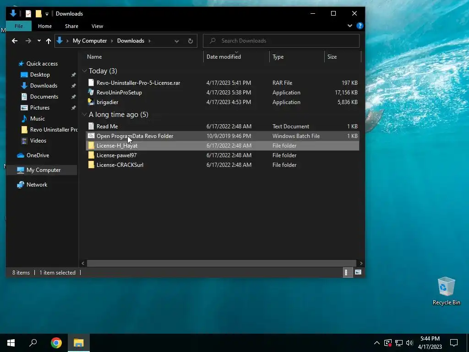The height and width of the screenshot is (352, 469).
Task: Launch Google Chrome from the taskbar
Action: pos(56,343)
